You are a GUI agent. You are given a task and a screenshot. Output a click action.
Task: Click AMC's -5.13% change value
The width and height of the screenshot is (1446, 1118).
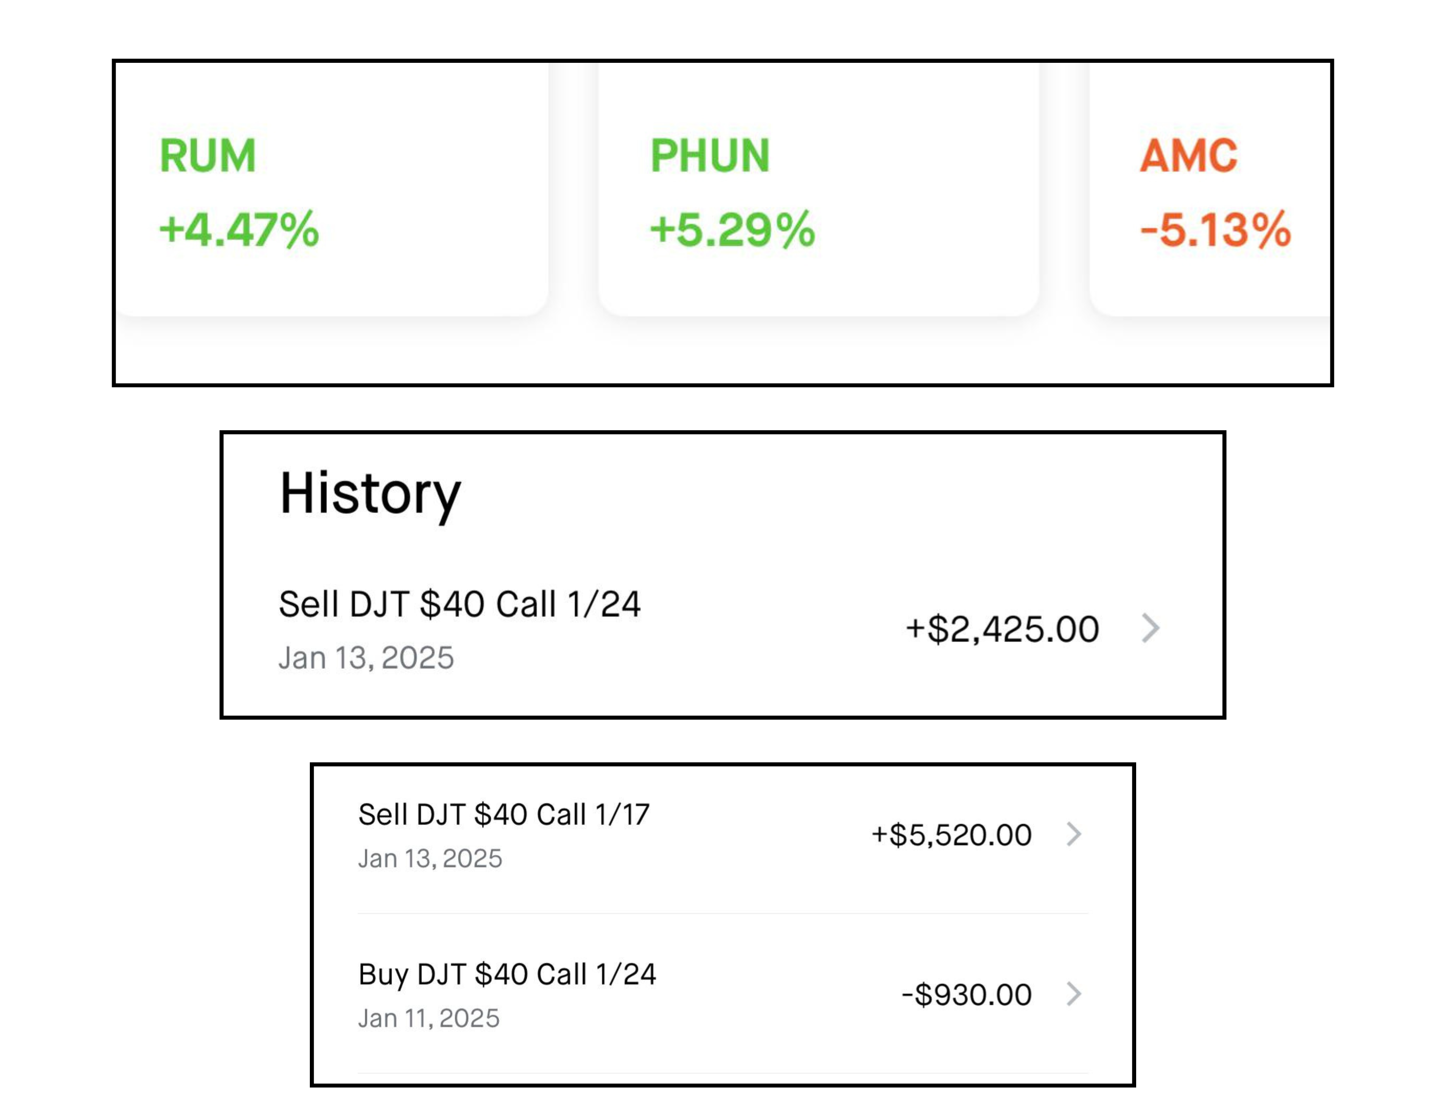tap(1215, 230)
